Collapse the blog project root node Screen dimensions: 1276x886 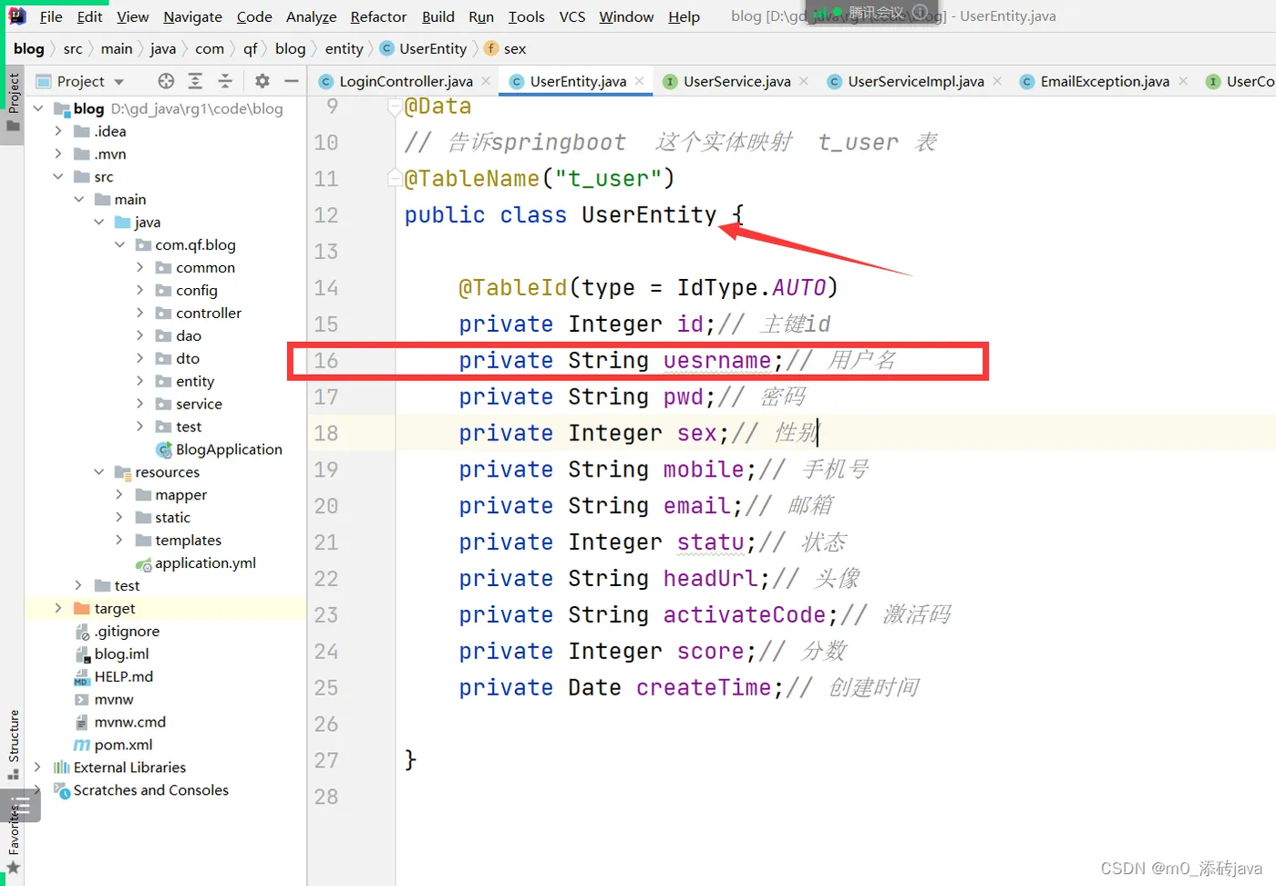pos(38,108)
